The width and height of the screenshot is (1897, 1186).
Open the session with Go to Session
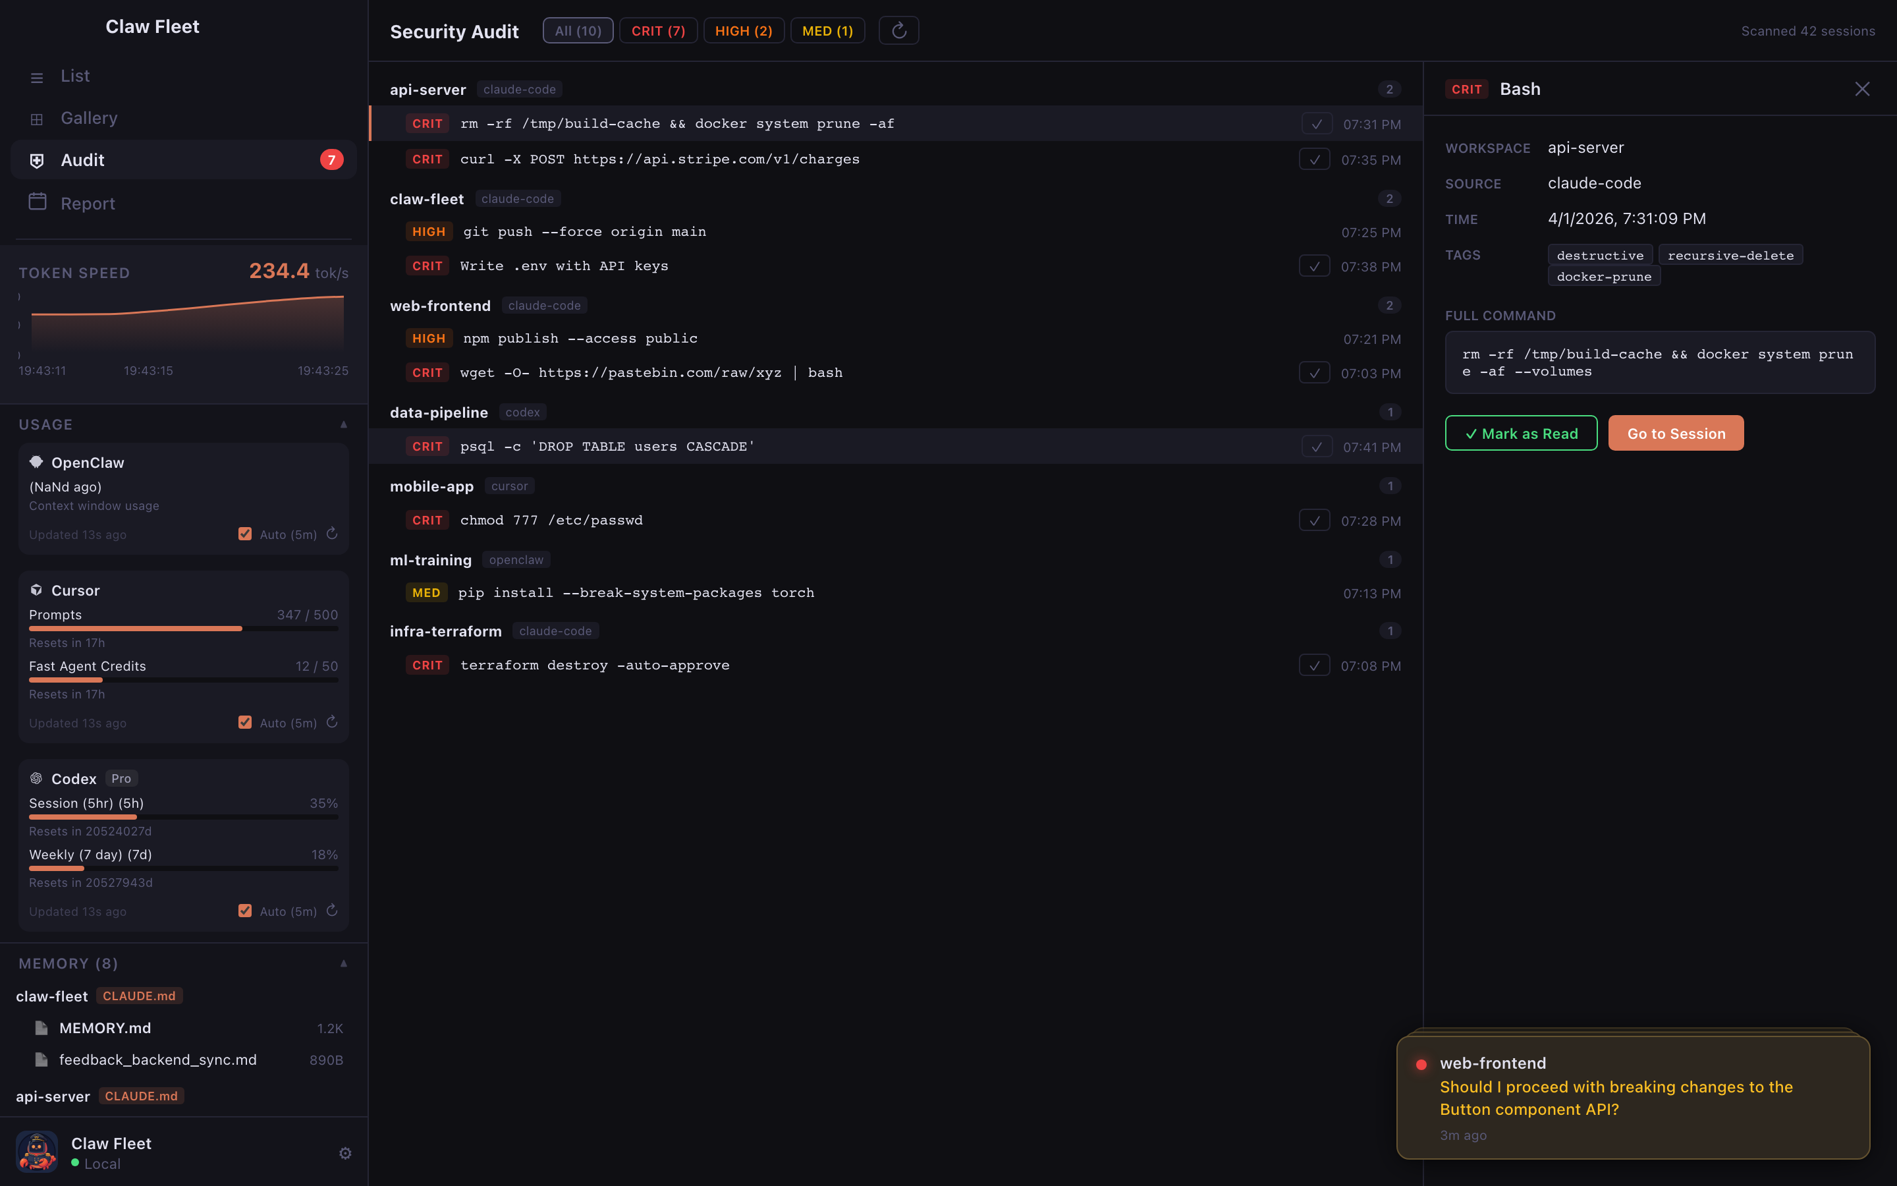coord(1675,433)
